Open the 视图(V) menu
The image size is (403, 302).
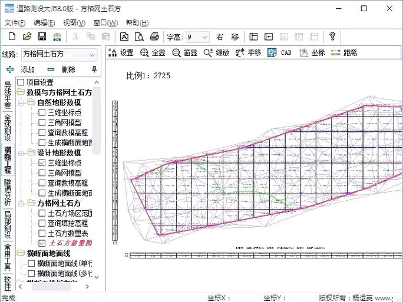coord(74,23)
